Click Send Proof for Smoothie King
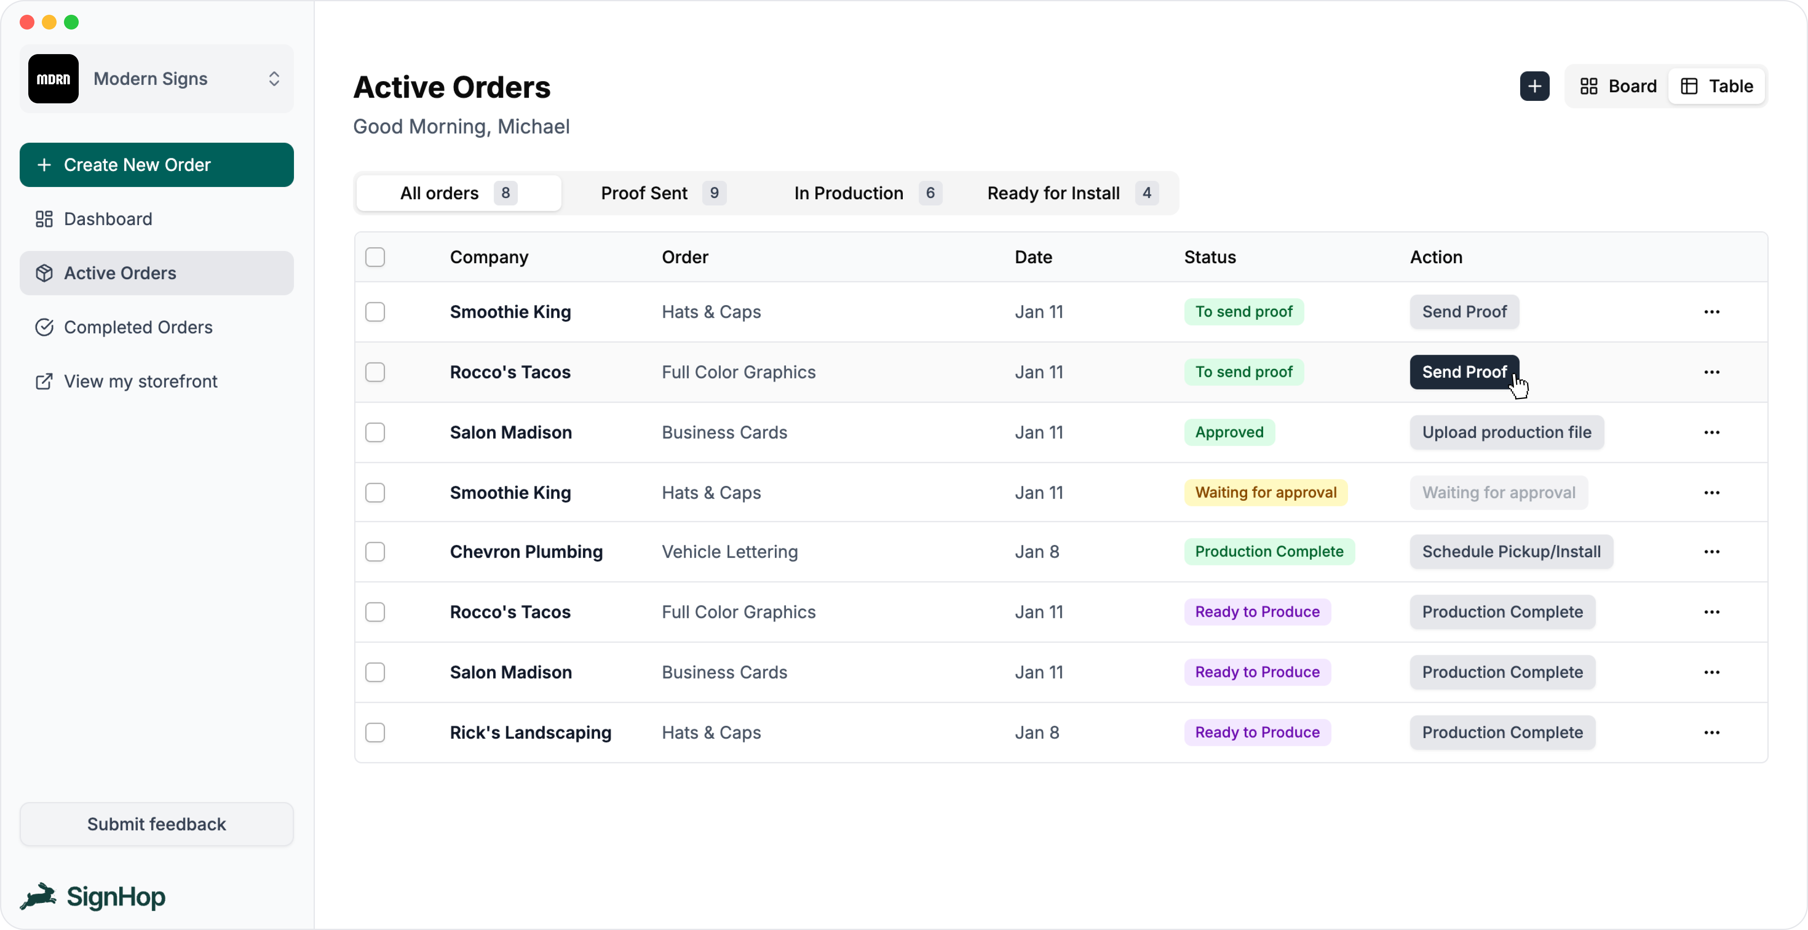Screen dimensions: 1808x930 (1463, 312)
